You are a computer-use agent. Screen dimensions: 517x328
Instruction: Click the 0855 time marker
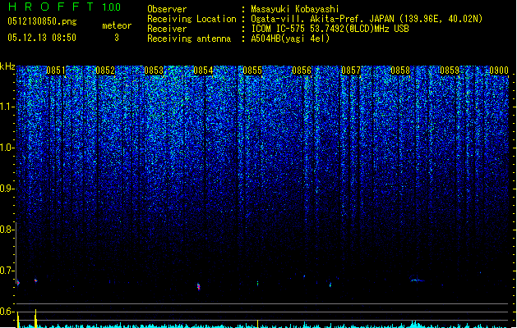252,71
